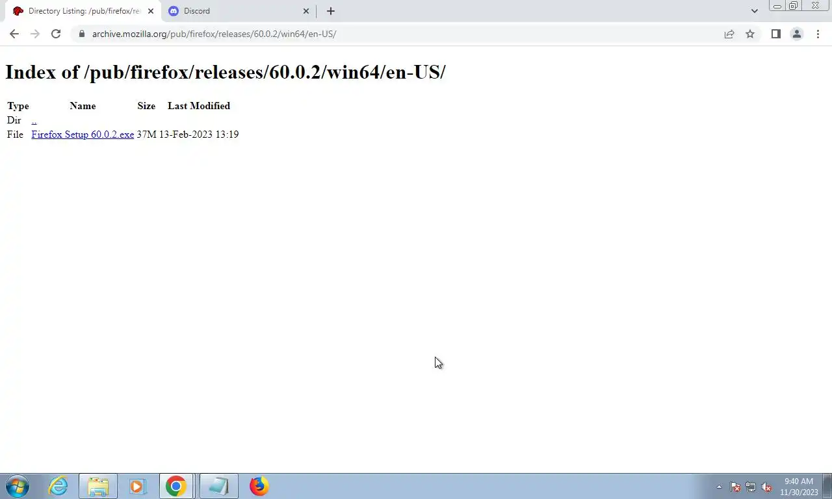The image size is (832, 499).
Task: Show hidden system tray icons
Action: pos(719,487)
